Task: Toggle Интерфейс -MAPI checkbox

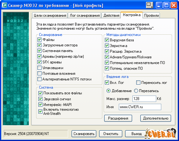Action: (x=40, y=104)
